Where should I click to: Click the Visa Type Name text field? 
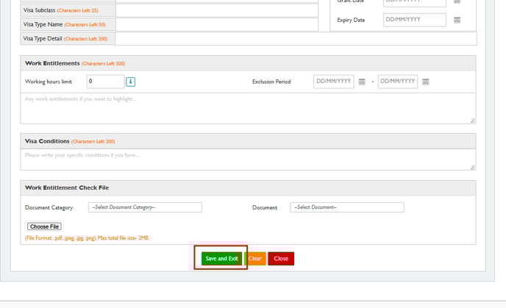(217, 24)
